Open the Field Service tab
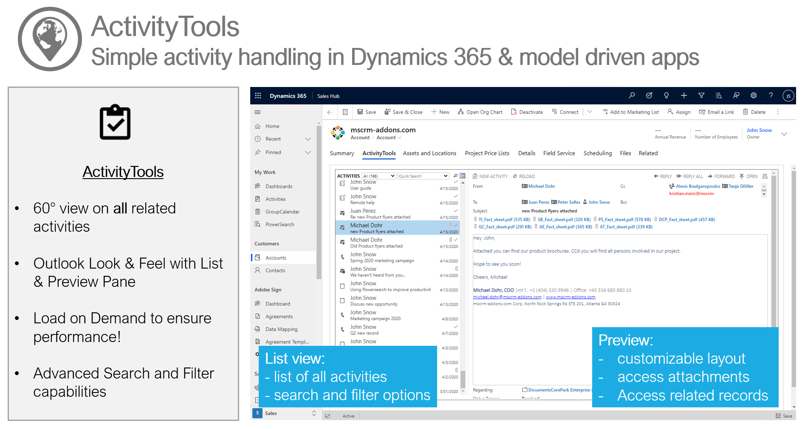 pyautogui.click(x=559, y=153)
